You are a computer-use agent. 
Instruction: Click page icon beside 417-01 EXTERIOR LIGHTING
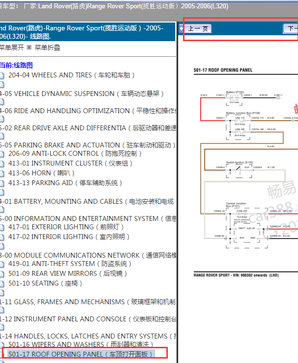pos(2,227)
